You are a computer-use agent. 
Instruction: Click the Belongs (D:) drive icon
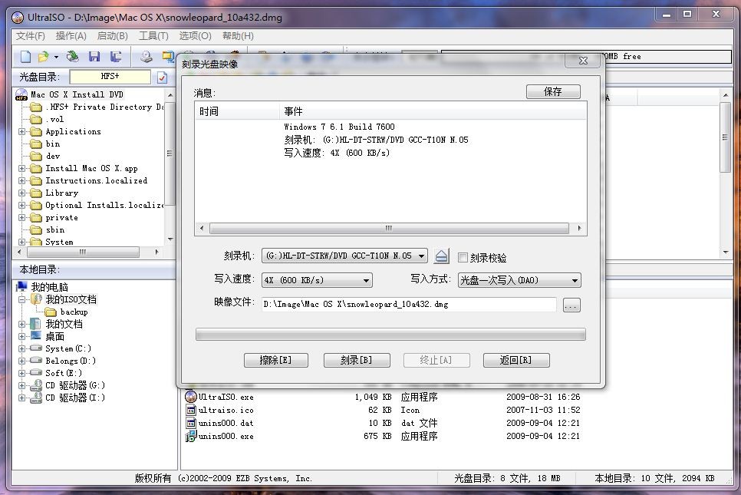point(36,361)
